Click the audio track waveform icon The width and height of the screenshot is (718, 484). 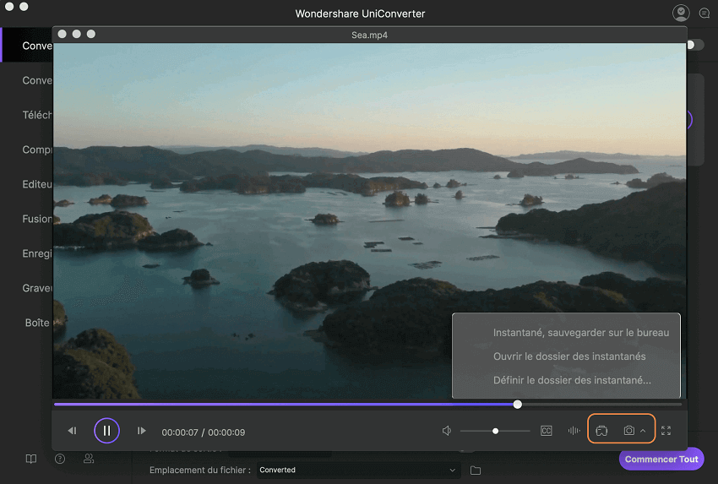(574, 431)
